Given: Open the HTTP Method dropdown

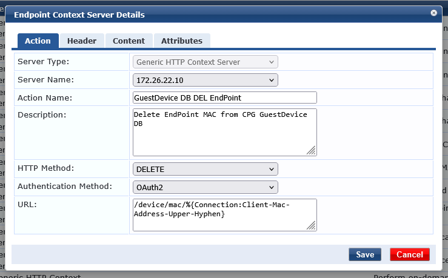Looking at the screenshot, I should [x=205, y=169].
